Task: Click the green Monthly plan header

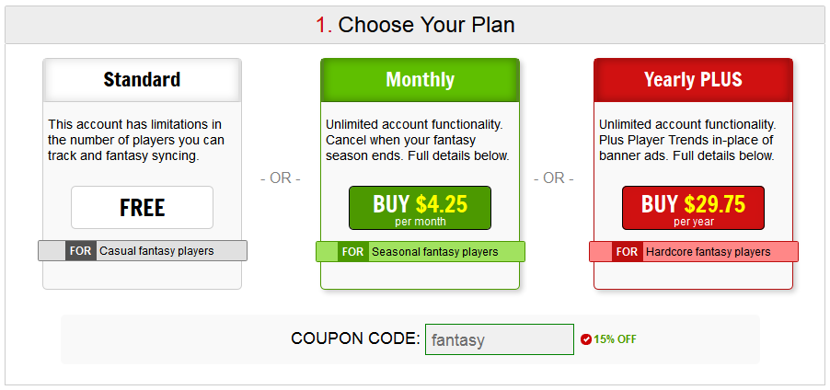Action: (x=420, y=80)
